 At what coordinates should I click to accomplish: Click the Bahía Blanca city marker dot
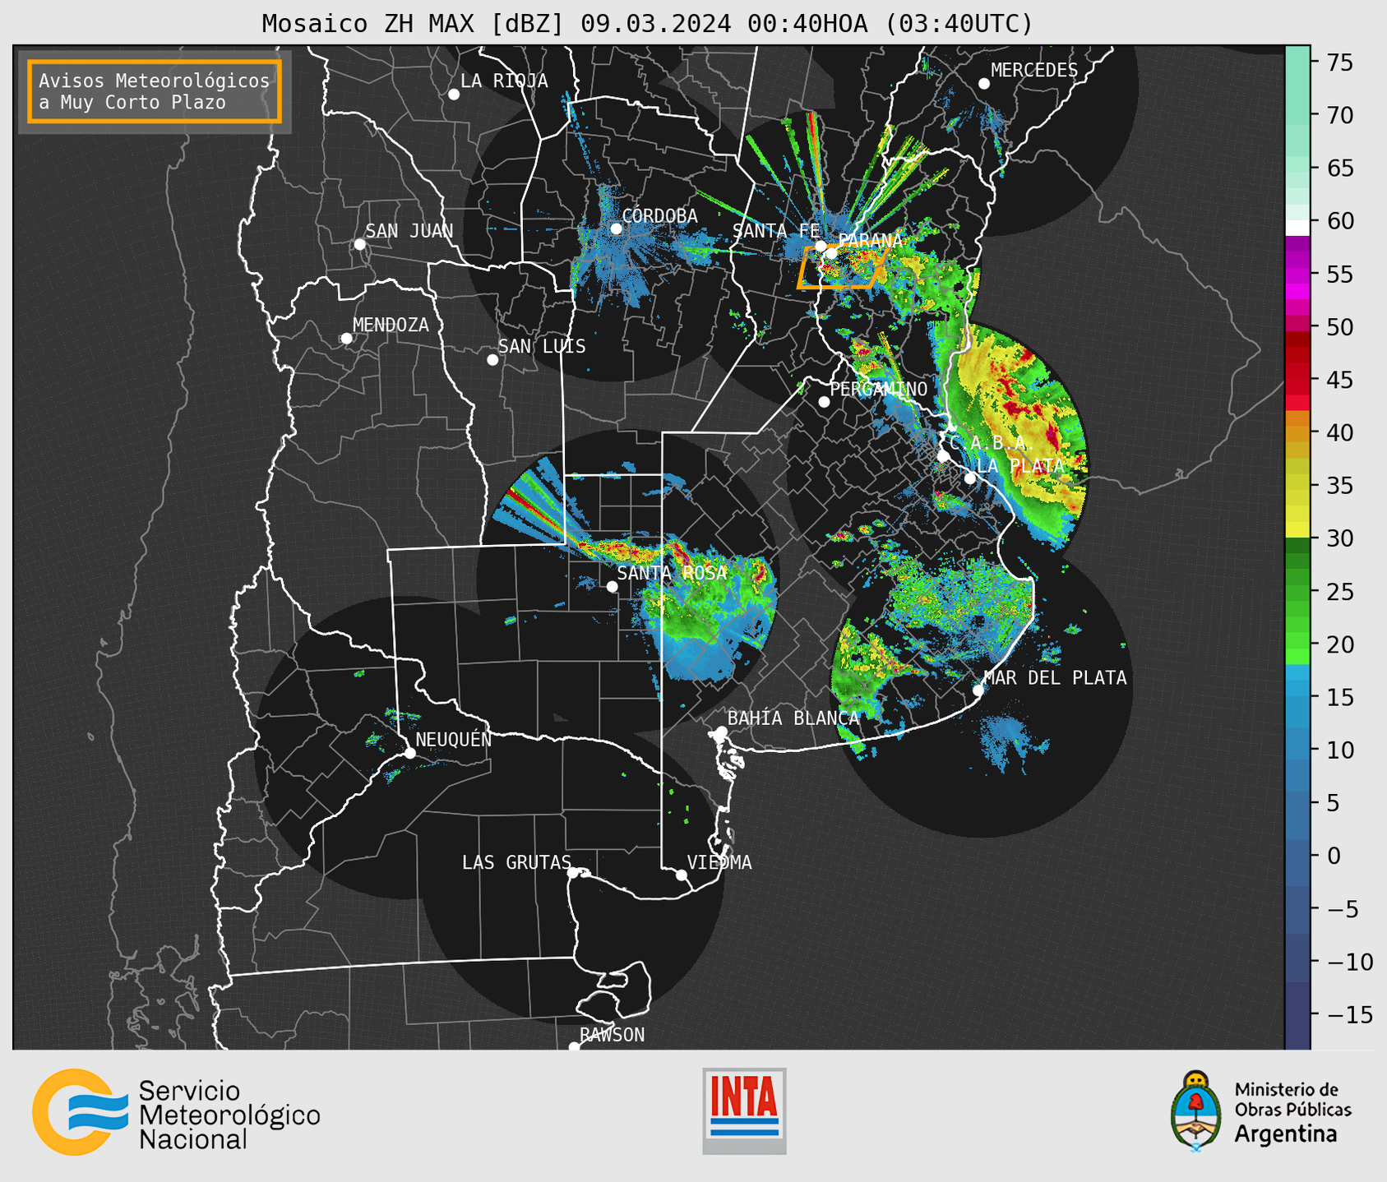tap(721, 732)
